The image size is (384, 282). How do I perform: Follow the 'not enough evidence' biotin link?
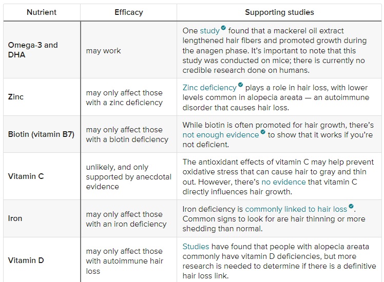pos(220,135)
